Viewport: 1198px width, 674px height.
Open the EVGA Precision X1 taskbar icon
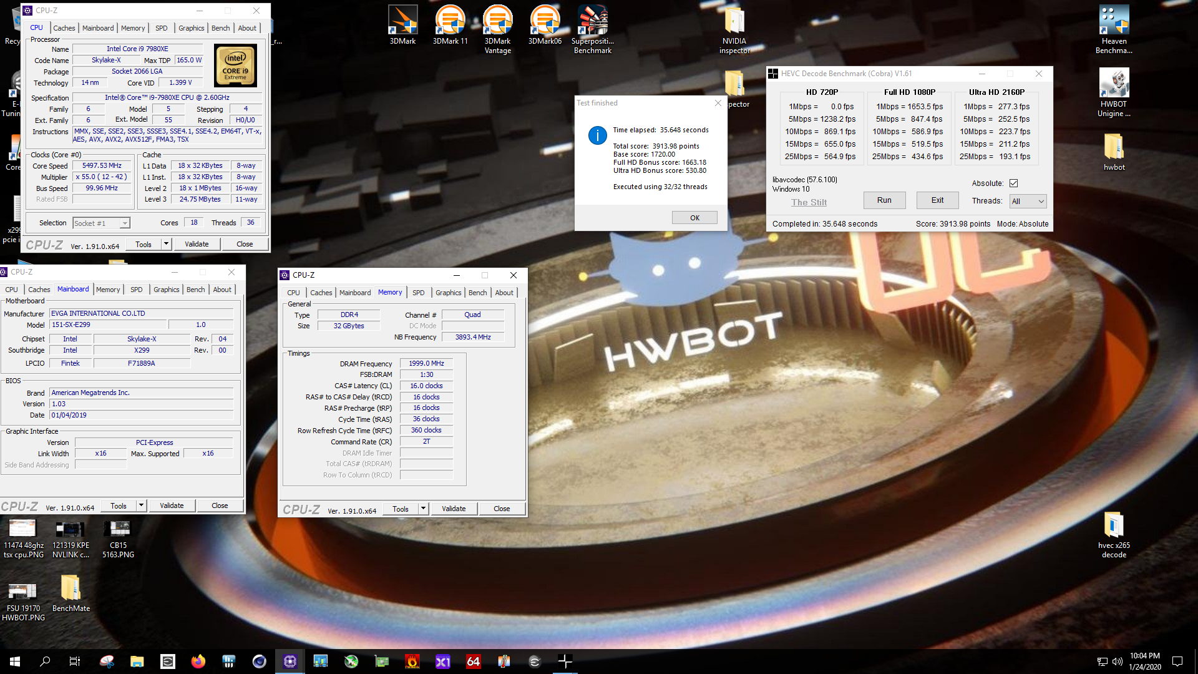443,662
